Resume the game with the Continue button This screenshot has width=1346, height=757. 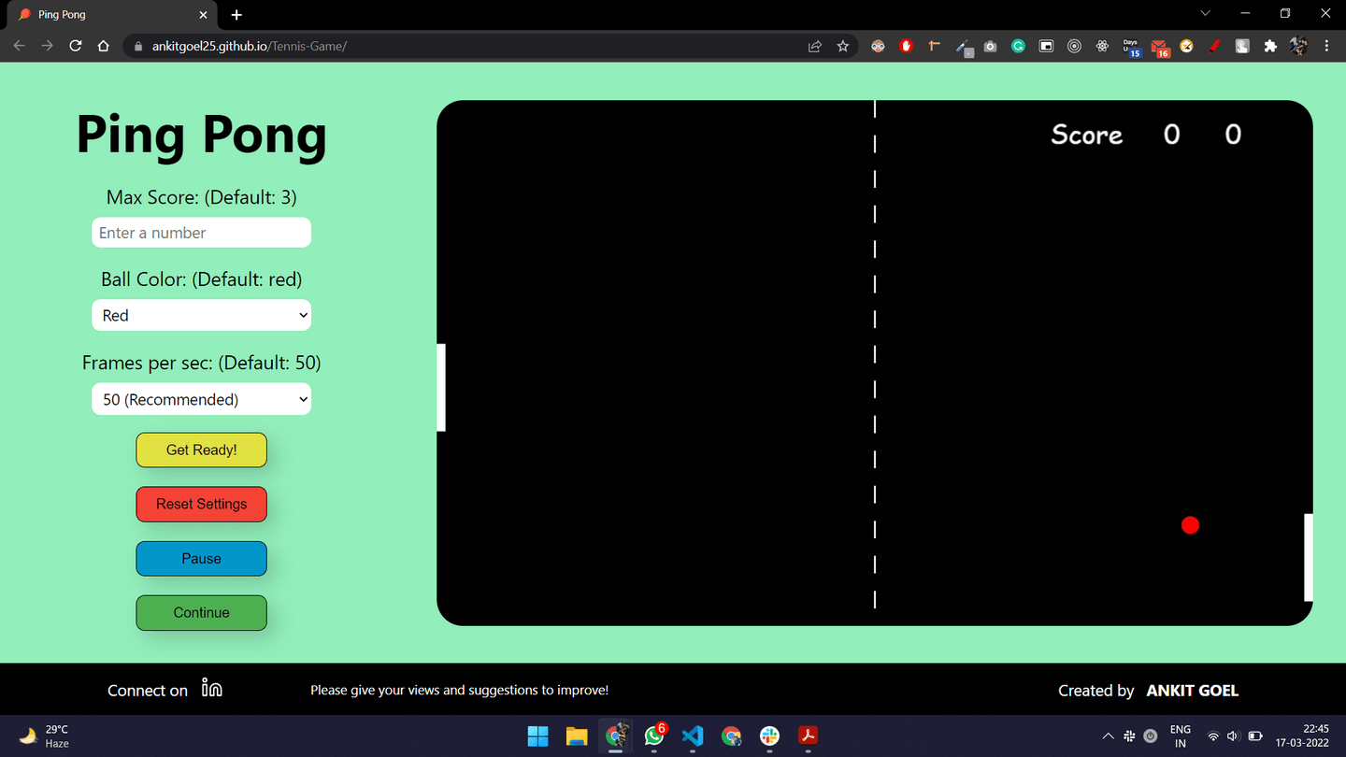[x=201, y=612]
